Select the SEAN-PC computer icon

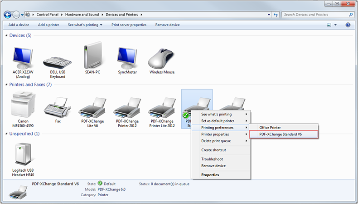pos(92,55)
